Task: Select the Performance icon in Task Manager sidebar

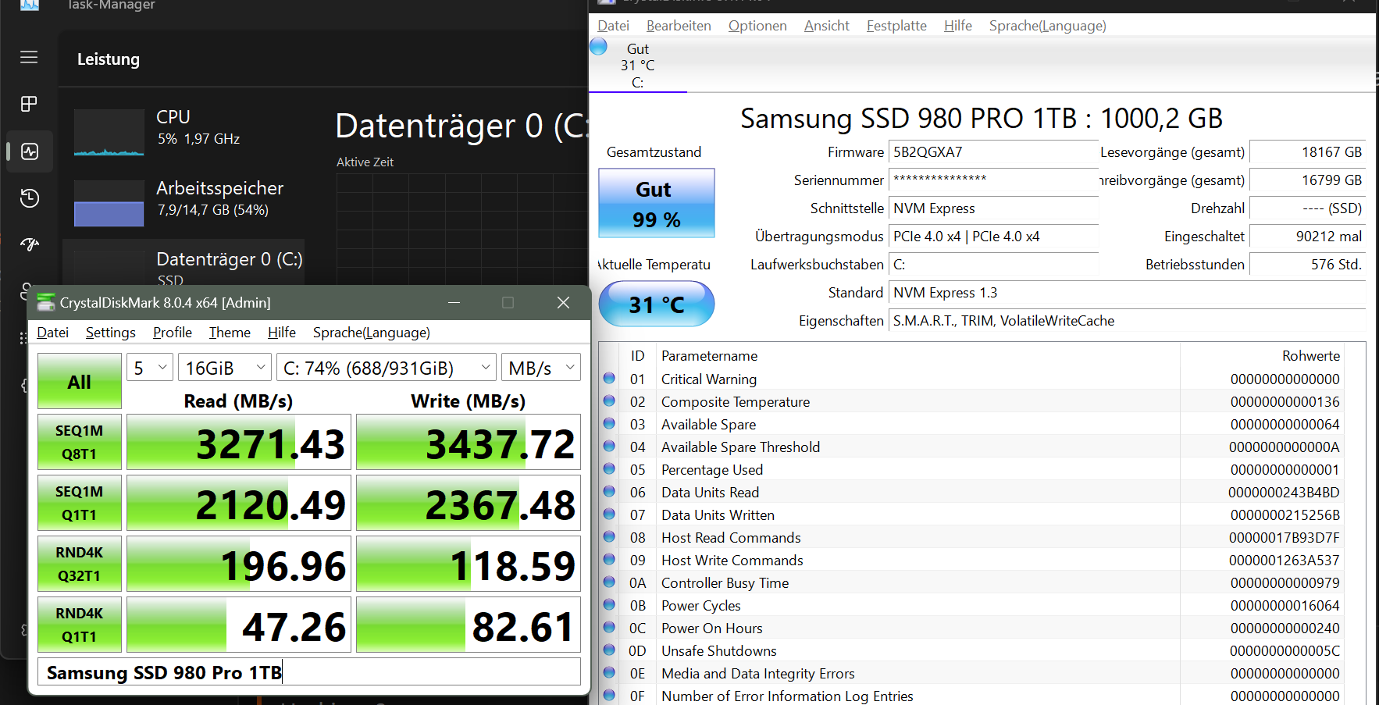Action: 30,151
